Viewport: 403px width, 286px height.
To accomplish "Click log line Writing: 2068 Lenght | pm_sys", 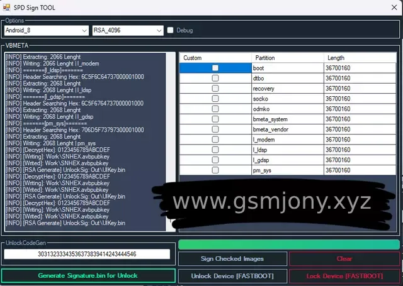I will click(x=50, y=143).
